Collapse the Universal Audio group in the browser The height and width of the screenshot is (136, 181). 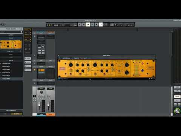pyautogui.click(x=1, y=63)
